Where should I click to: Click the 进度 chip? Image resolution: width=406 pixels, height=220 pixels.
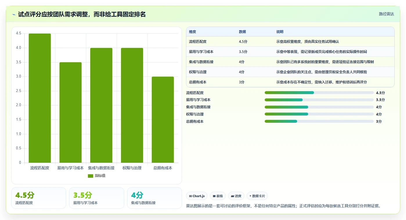click(x=236, y=196)
